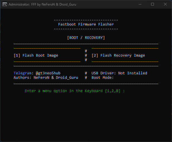Click the cmd icon in title bar
This screenshot has width=172, height=142.
coord(5,4)
